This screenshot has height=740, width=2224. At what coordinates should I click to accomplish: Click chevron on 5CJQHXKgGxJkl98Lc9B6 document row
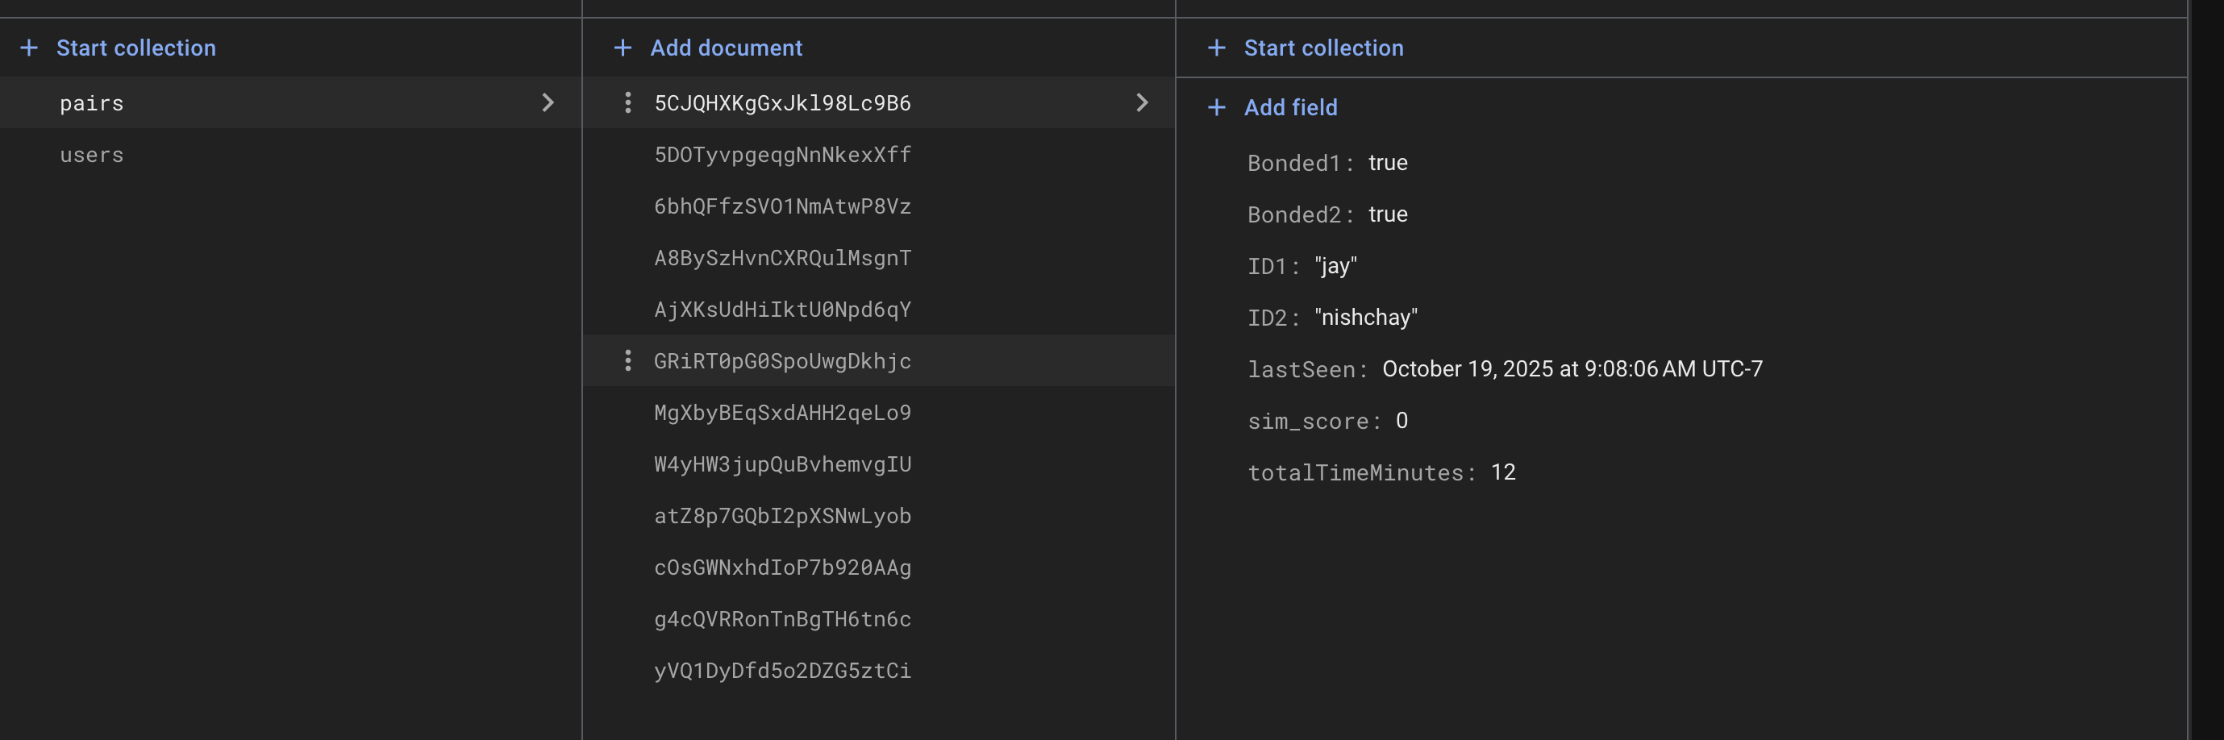(x=1141, y=102)
